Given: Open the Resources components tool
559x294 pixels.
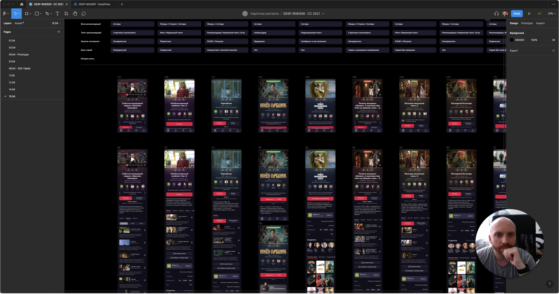Looking at the screenshot, I should 66,14.
